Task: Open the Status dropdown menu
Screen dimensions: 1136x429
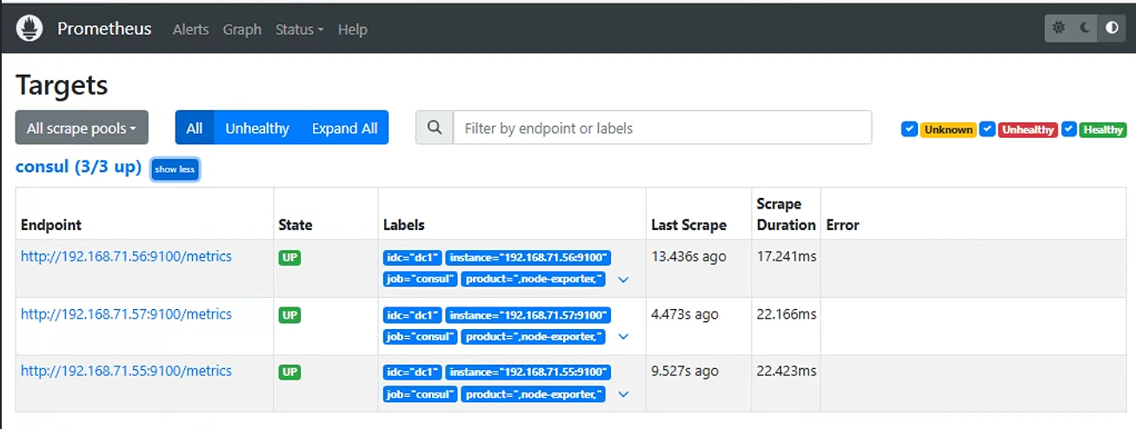Action: click(x=299, y=29)
